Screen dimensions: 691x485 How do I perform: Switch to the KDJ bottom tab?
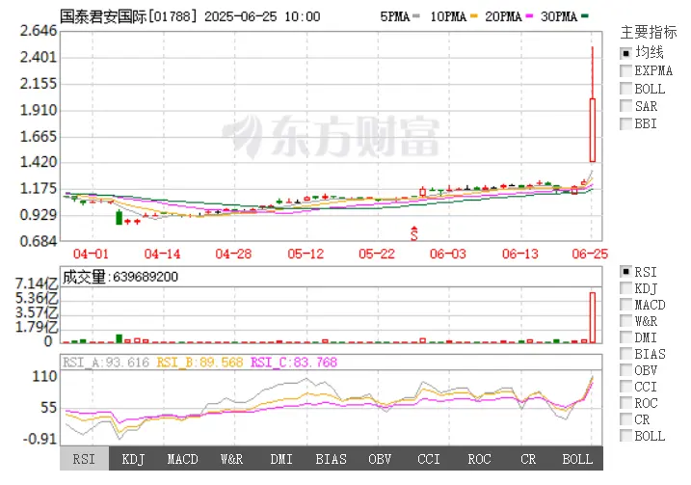(134, 459)
